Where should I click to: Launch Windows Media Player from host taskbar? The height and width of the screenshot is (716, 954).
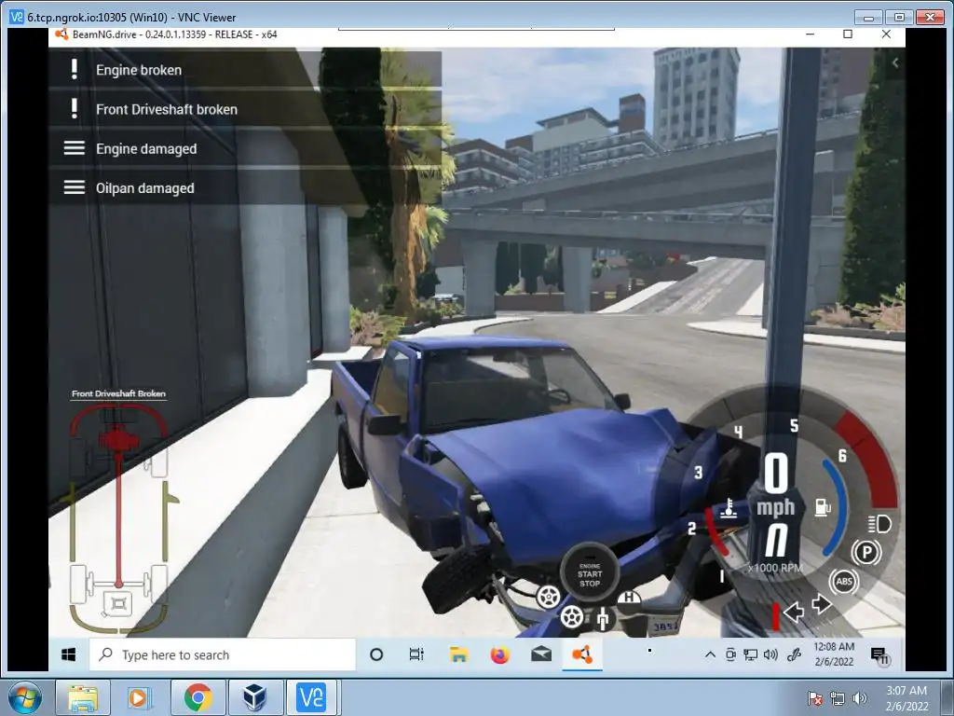pyautogui.click(x=140, y=697)
